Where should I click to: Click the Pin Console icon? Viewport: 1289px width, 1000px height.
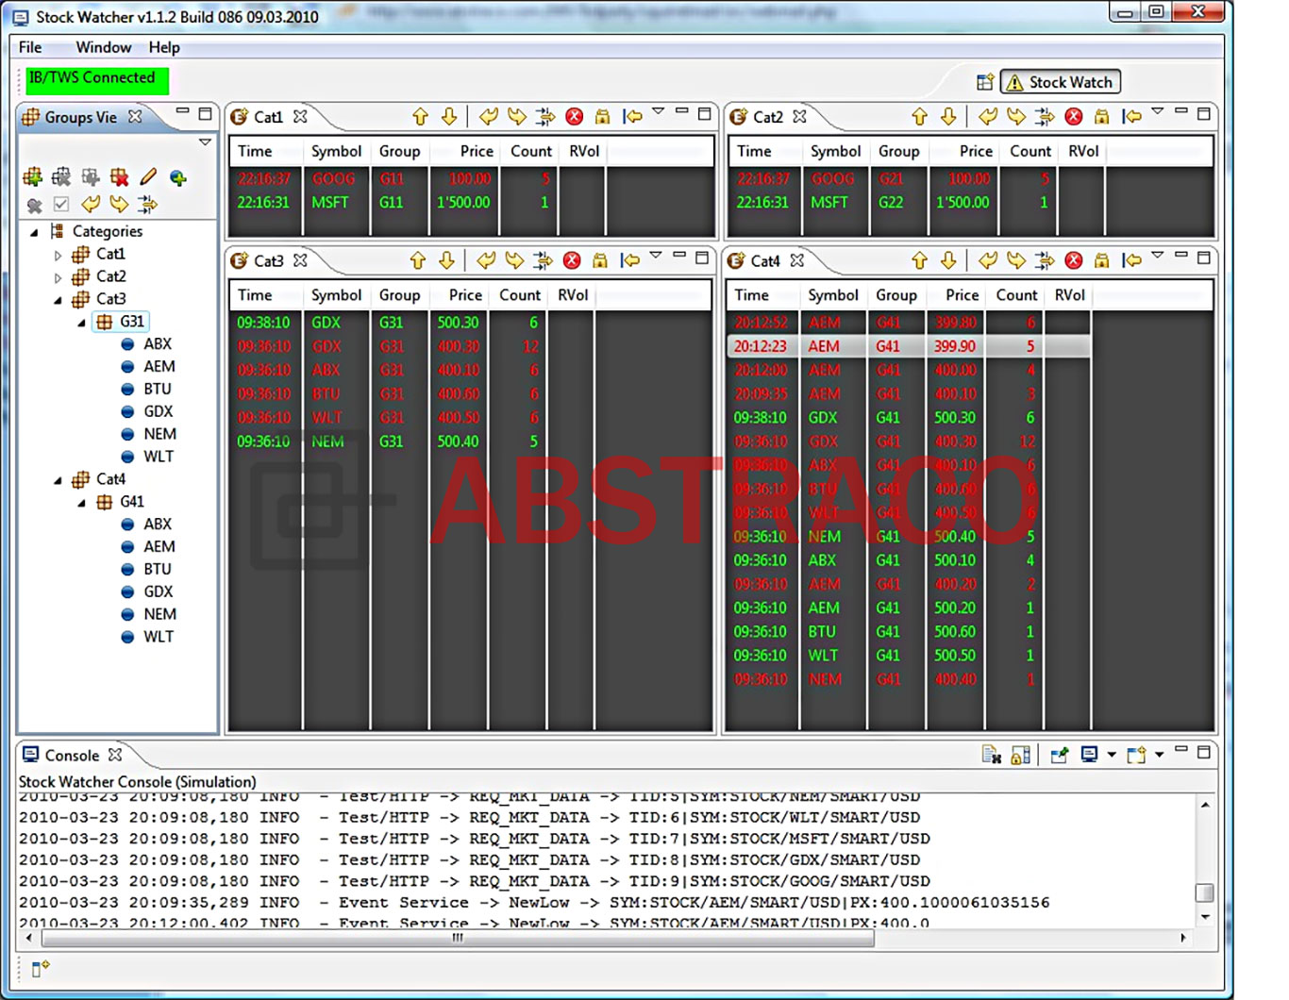(1059, 755)
